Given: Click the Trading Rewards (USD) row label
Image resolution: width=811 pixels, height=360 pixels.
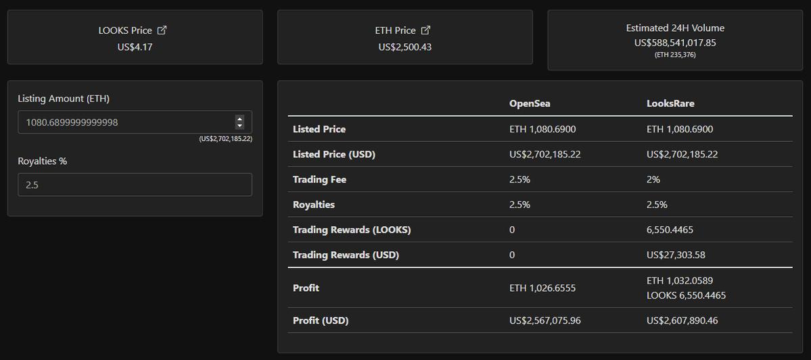Looking at the screenshot, I should [346, 255].
